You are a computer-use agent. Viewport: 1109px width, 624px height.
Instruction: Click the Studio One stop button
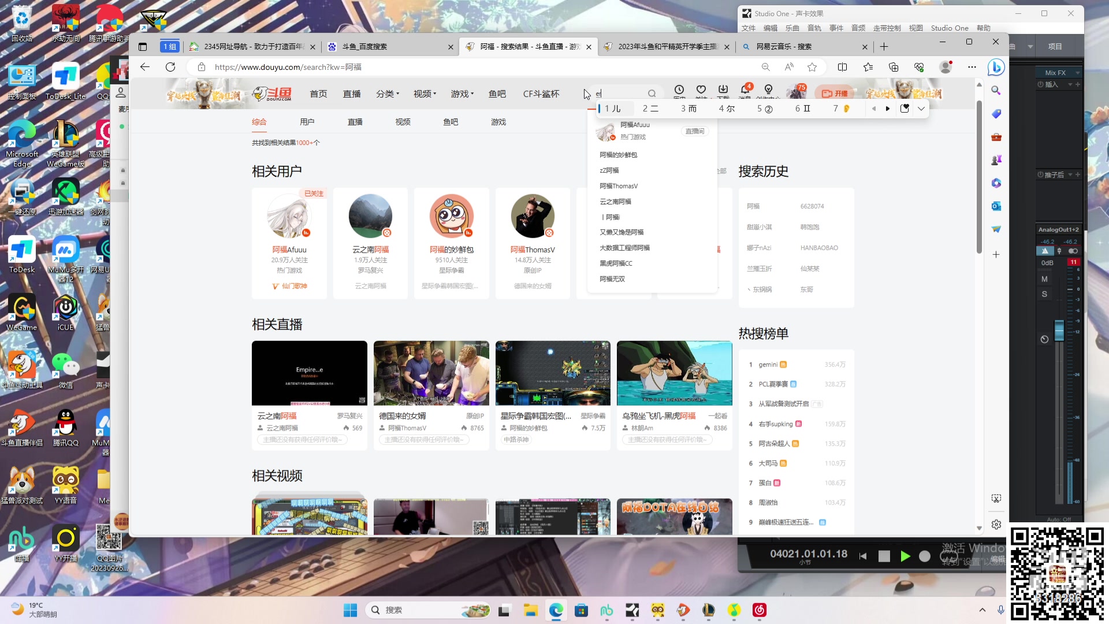pyautogui.click(x=884, y=556)
